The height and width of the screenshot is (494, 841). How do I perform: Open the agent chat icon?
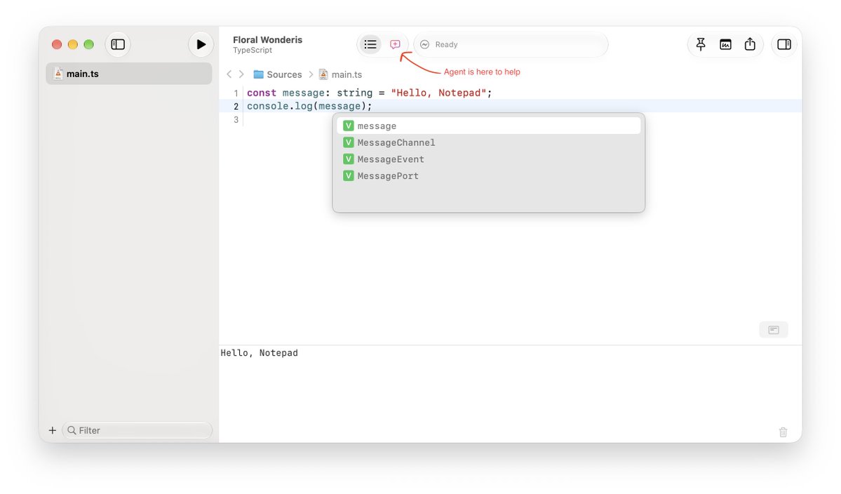pyautogui.click(x=396, y=44)
